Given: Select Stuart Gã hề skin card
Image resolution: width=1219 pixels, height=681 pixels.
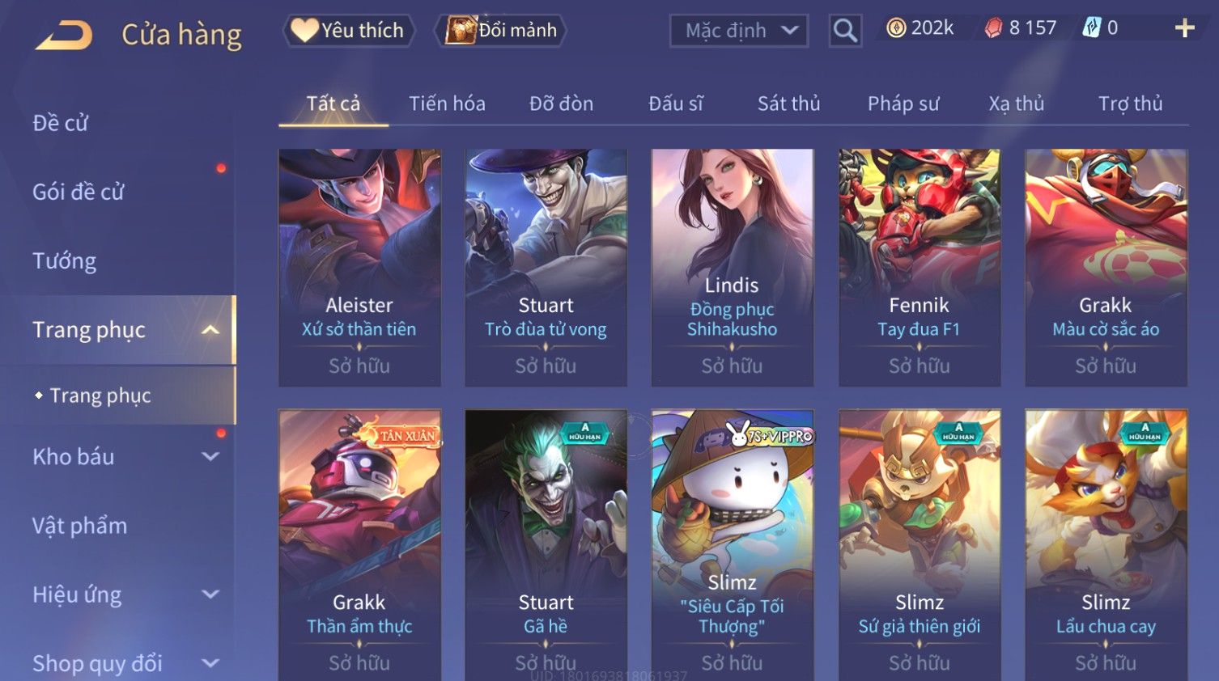Looking at the screenshot, I should click(x=546, y=544).
